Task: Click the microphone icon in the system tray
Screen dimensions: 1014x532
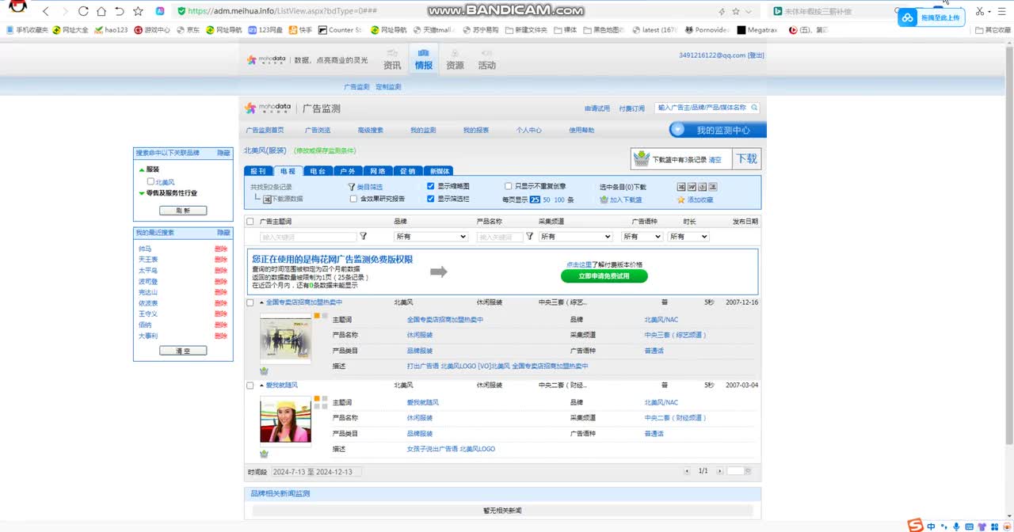Action: [956, 526]
